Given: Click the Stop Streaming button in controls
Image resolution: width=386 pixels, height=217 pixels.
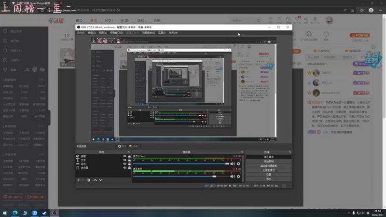Looking at the screenshot, I should (x=269, y=157).
